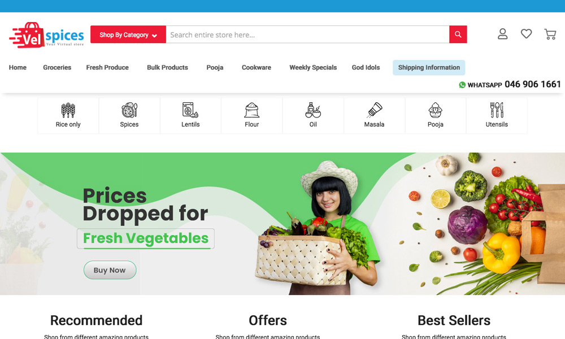
Task: Select the Spices category icon
Action: (x=129, y=110)
